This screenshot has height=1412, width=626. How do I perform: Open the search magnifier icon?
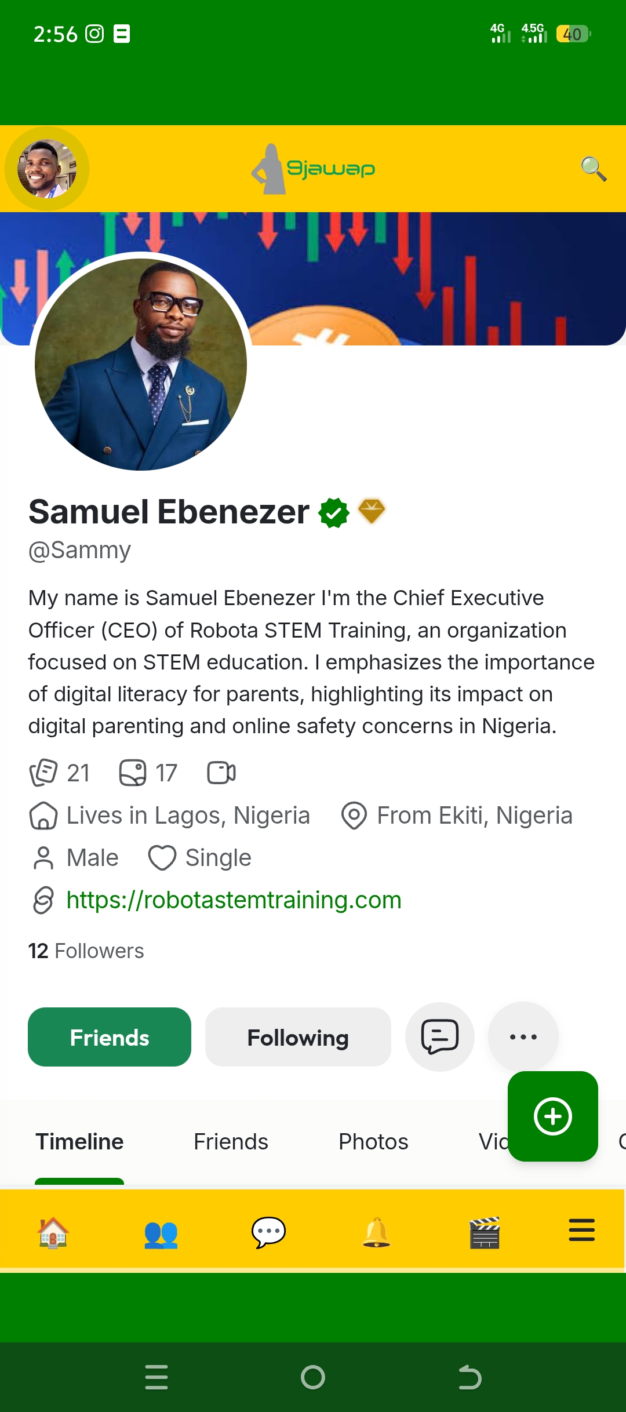click(594, 169)
